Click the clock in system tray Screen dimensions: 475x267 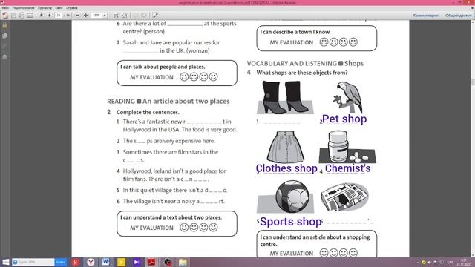pyautogui.click(x=463, y=262)
